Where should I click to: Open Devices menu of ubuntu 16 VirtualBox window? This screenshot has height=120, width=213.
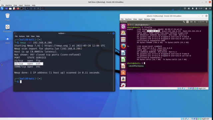[147, 19]
